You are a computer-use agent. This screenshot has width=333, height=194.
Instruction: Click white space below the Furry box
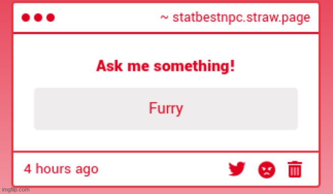click(166, 140)
